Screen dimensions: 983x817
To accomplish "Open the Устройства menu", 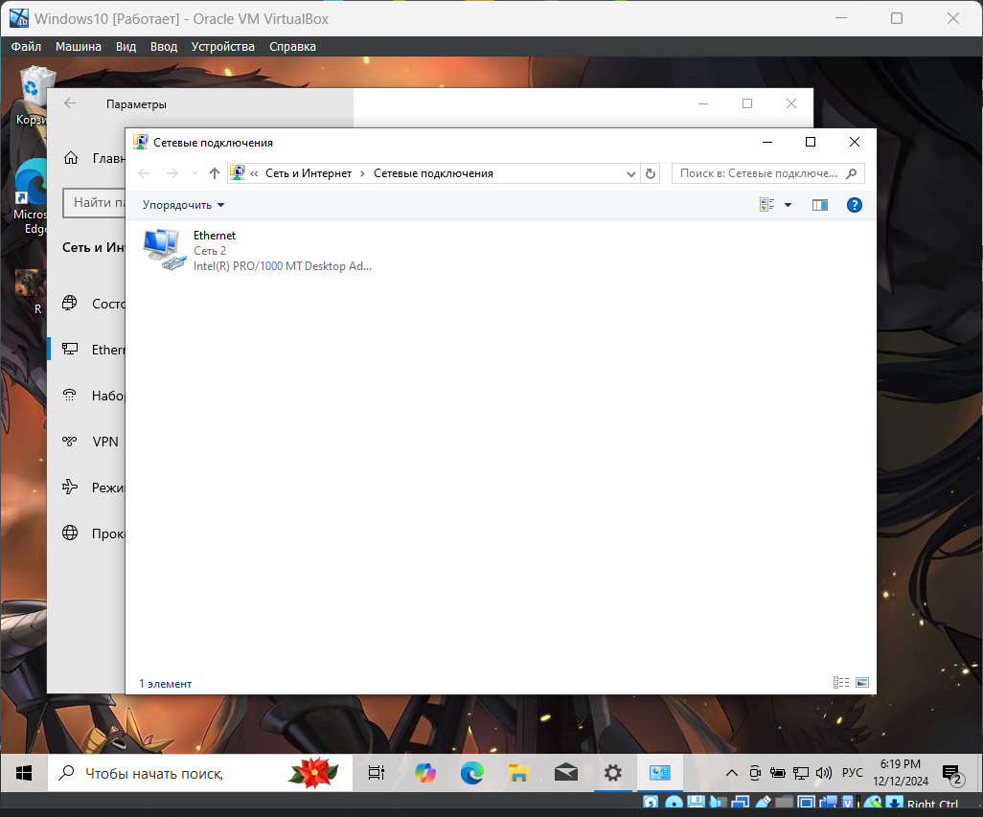I will click(223, 46).
